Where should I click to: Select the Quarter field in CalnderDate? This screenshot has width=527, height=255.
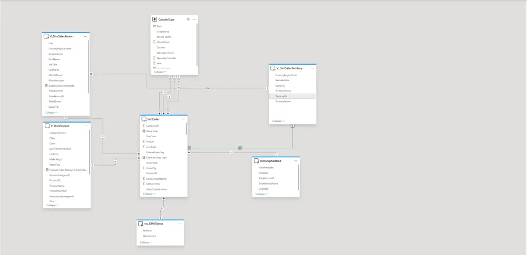pos(161,48)
